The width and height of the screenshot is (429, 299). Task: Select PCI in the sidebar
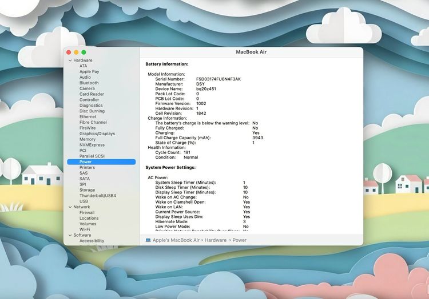pos(82,151)
